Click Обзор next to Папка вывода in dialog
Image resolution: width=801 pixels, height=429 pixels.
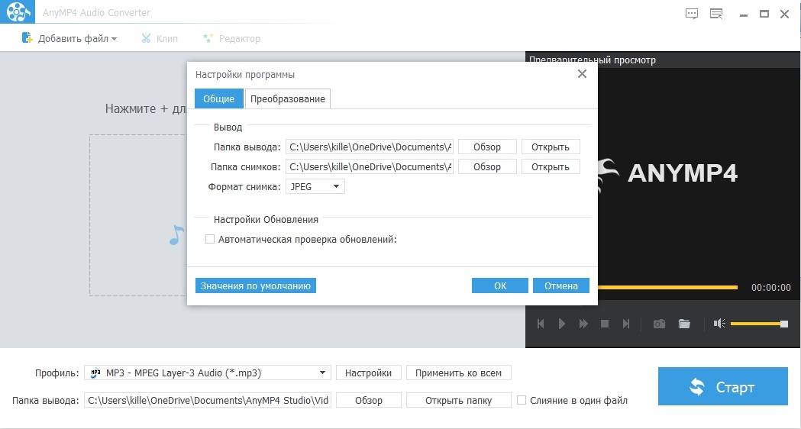[487, 147]
